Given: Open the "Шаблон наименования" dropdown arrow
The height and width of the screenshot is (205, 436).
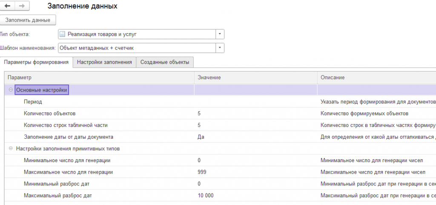Looking at the screenshot, I should click(x=220, y=48).
